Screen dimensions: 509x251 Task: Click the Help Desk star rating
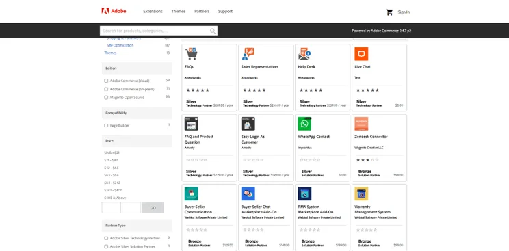coord(311,90)
